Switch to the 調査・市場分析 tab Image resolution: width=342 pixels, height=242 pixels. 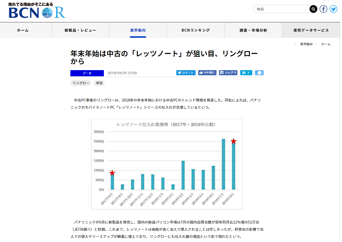253,30
